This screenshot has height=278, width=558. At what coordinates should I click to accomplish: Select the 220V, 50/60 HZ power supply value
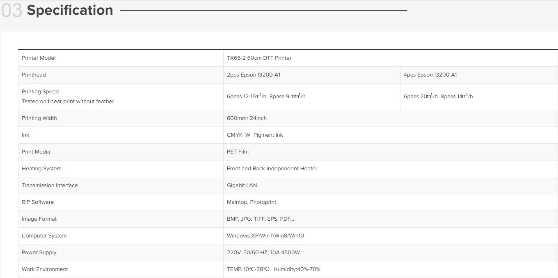point(263,253)
